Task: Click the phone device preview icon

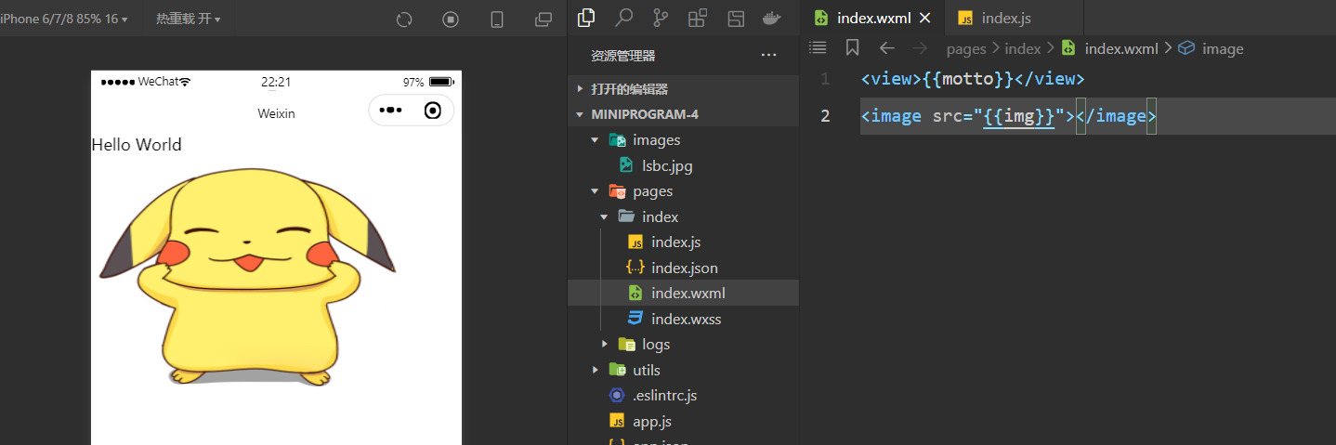Action: [x=497, y=20]
